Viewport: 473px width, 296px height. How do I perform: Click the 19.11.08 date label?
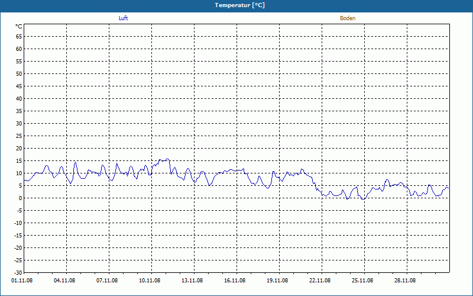(277, 281)
